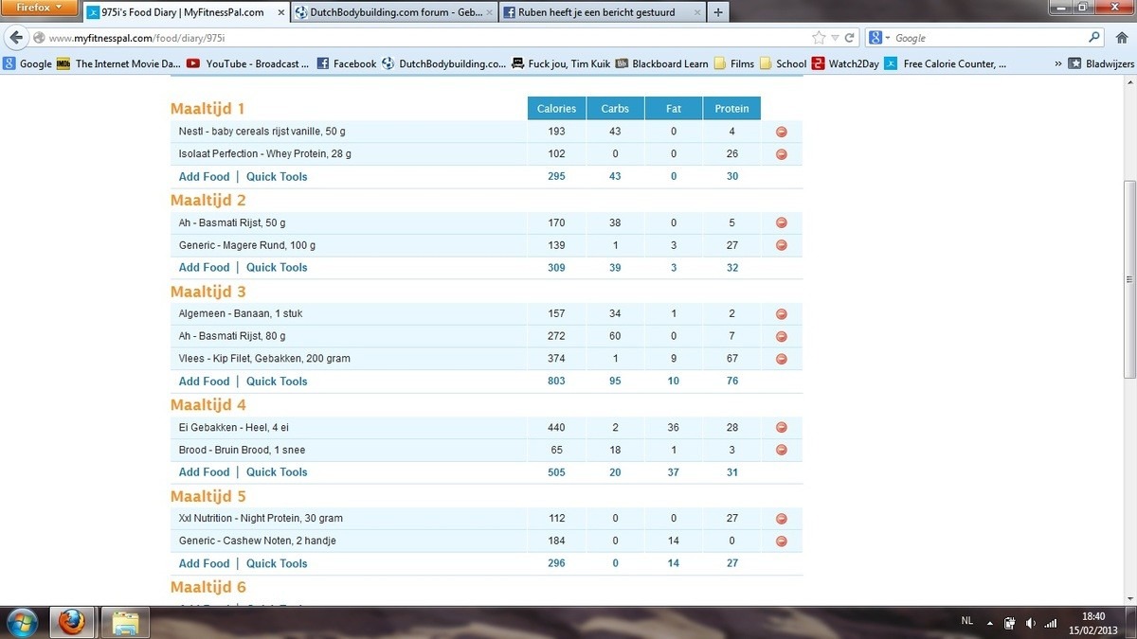Switch to the DutchBodybuilding.com forum tab
The image size is (1137, 639).
point(392,12)
